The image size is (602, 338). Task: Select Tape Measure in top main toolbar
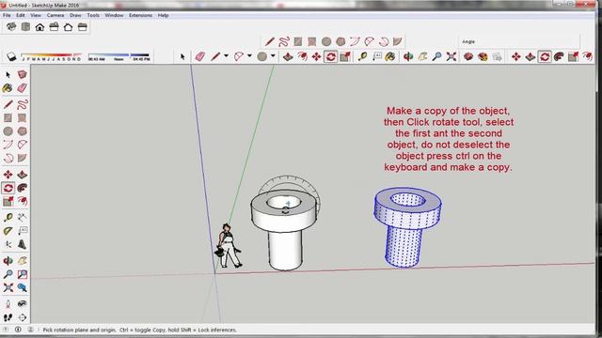coord(362,56)
